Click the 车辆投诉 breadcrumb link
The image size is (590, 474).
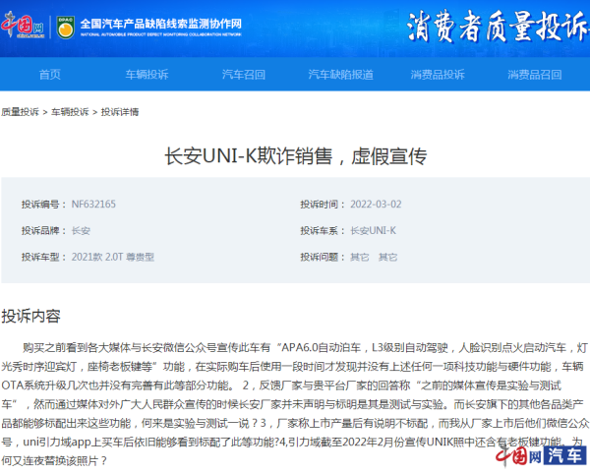(70, 112)
